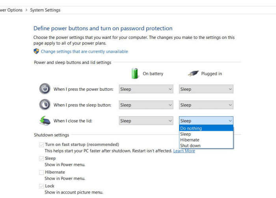Choose Shut down from the list
Image resolution: width=276 pixels, height=198 pixels.
(x=206, y=146)
